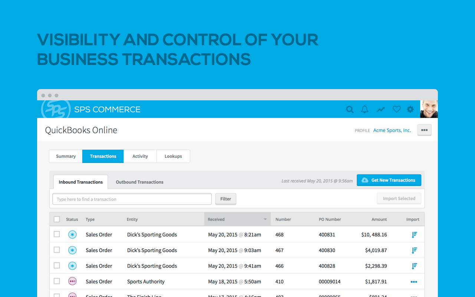Check the box for Sports Authority order

(57, 281)
